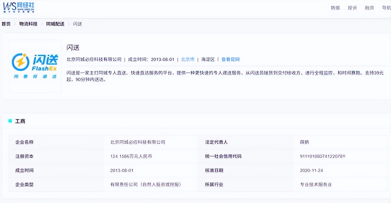Go to 首页 breadcrumb
This screenshot has height=203, width=391.
[6, 24]
